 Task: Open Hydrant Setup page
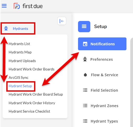point(20,86)
